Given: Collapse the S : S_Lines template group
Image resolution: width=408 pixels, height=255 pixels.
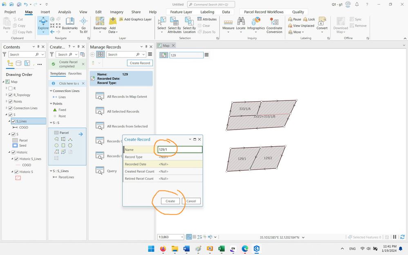Looking at the screenshot, I should [51, 171].
